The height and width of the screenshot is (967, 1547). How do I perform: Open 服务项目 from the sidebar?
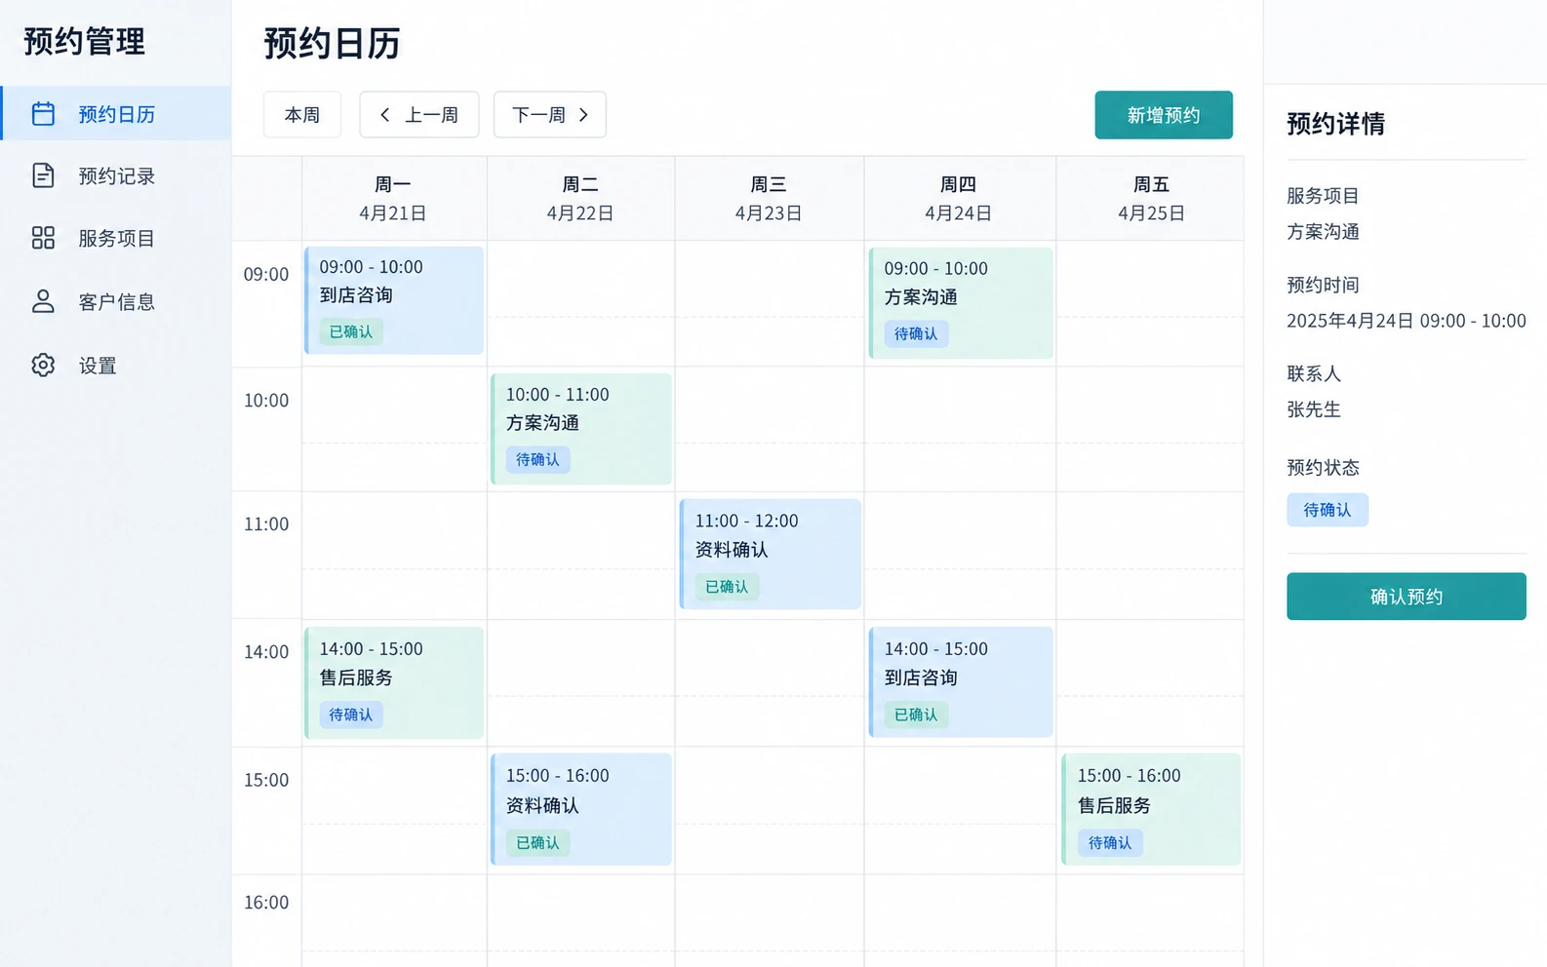[116, 238]
